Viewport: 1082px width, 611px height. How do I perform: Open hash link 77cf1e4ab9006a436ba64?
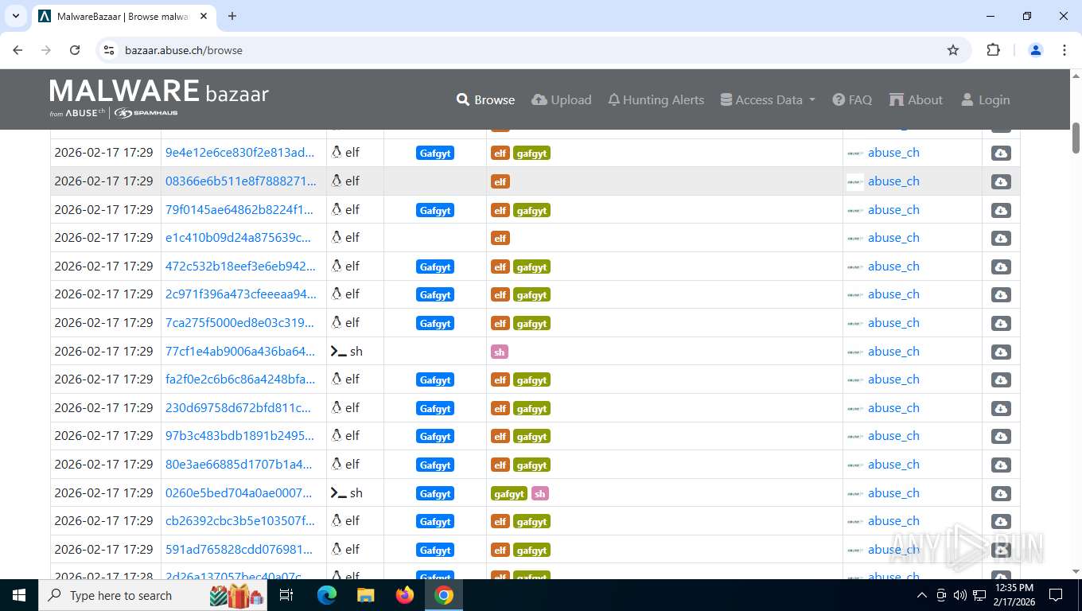pyautogui.click(x=240, y=352)
